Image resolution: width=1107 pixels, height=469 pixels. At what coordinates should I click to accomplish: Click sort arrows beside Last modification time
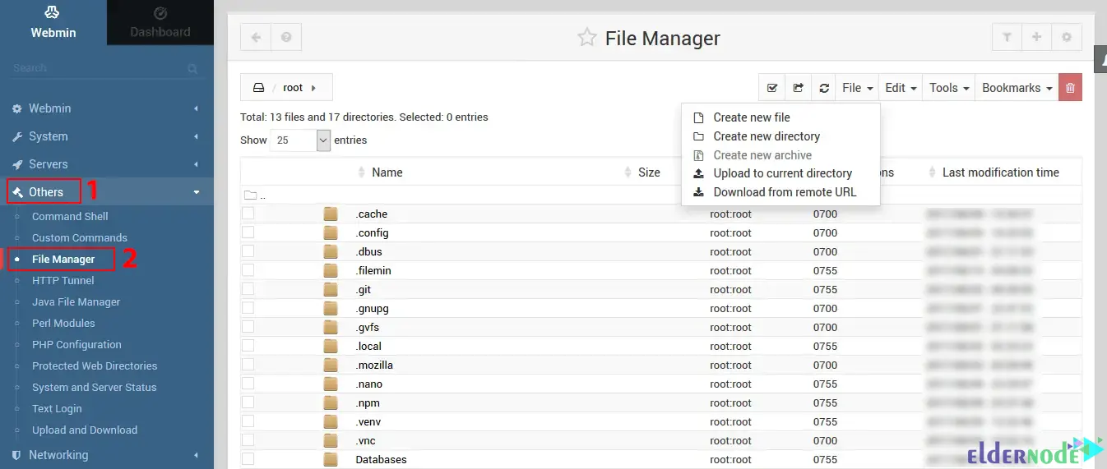pos(932,172)
